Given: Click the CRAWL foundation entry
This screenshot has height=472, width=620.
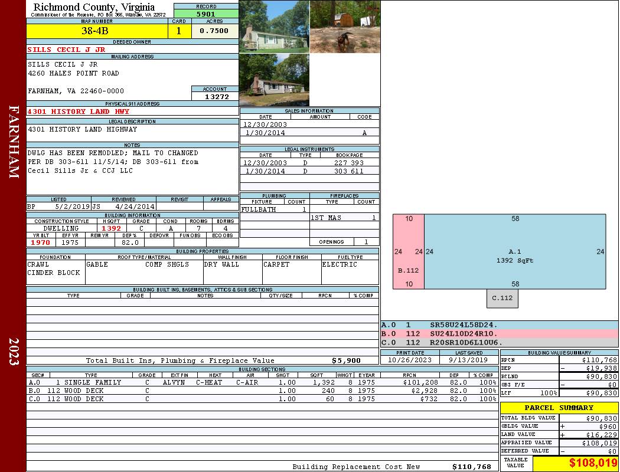Looking at the screenshot, I should pyautogui.click(x=38, y=264).
